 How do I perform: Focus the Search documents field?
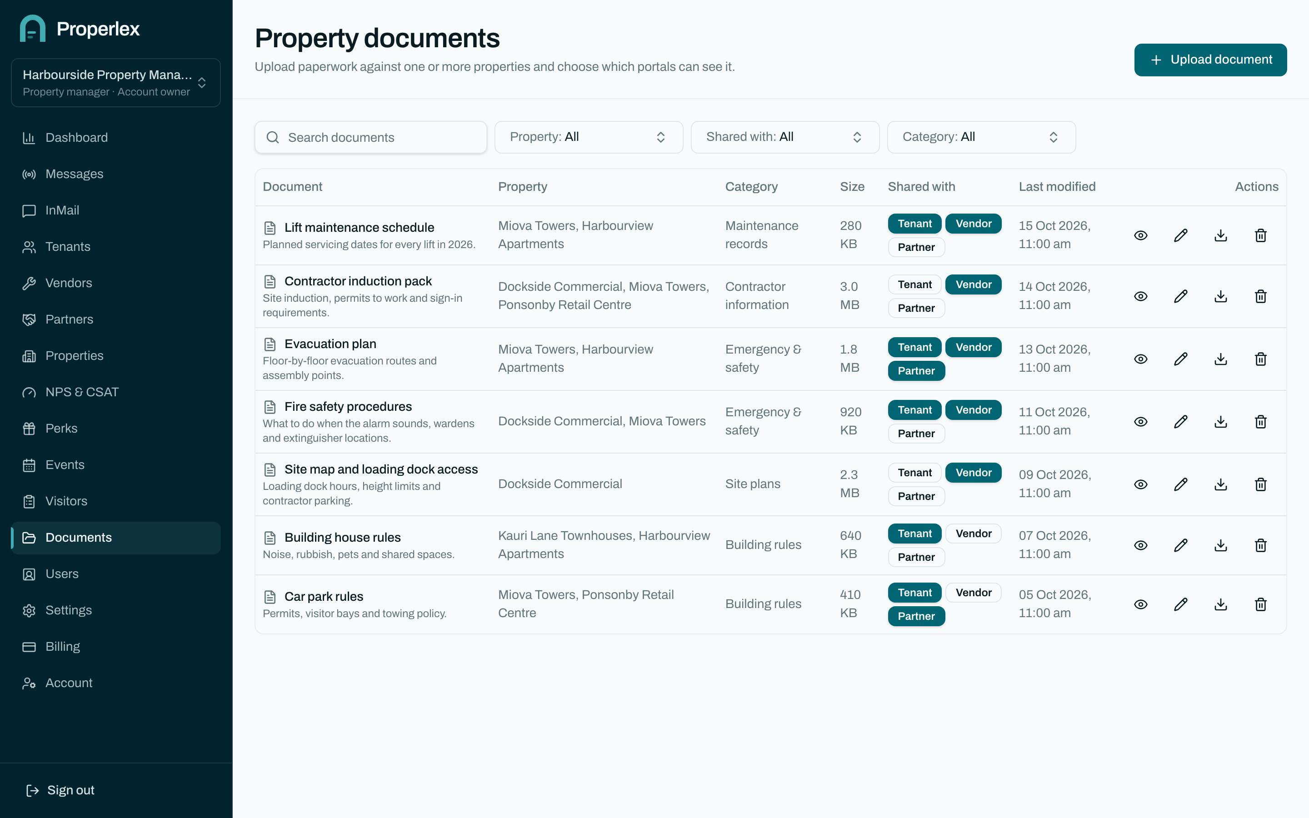coord(370,137)
